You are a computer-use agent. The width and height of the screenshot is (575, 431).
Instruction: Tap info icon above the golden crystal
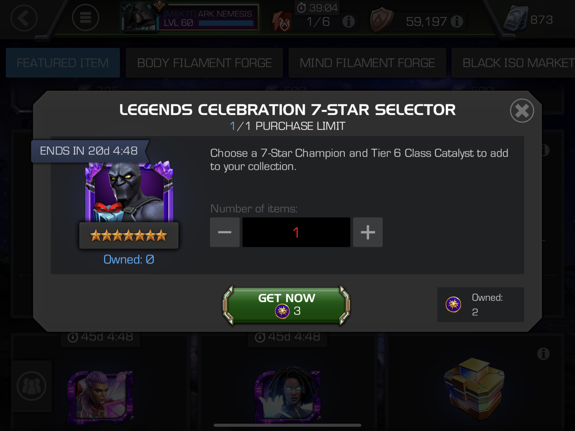point(543,354)
